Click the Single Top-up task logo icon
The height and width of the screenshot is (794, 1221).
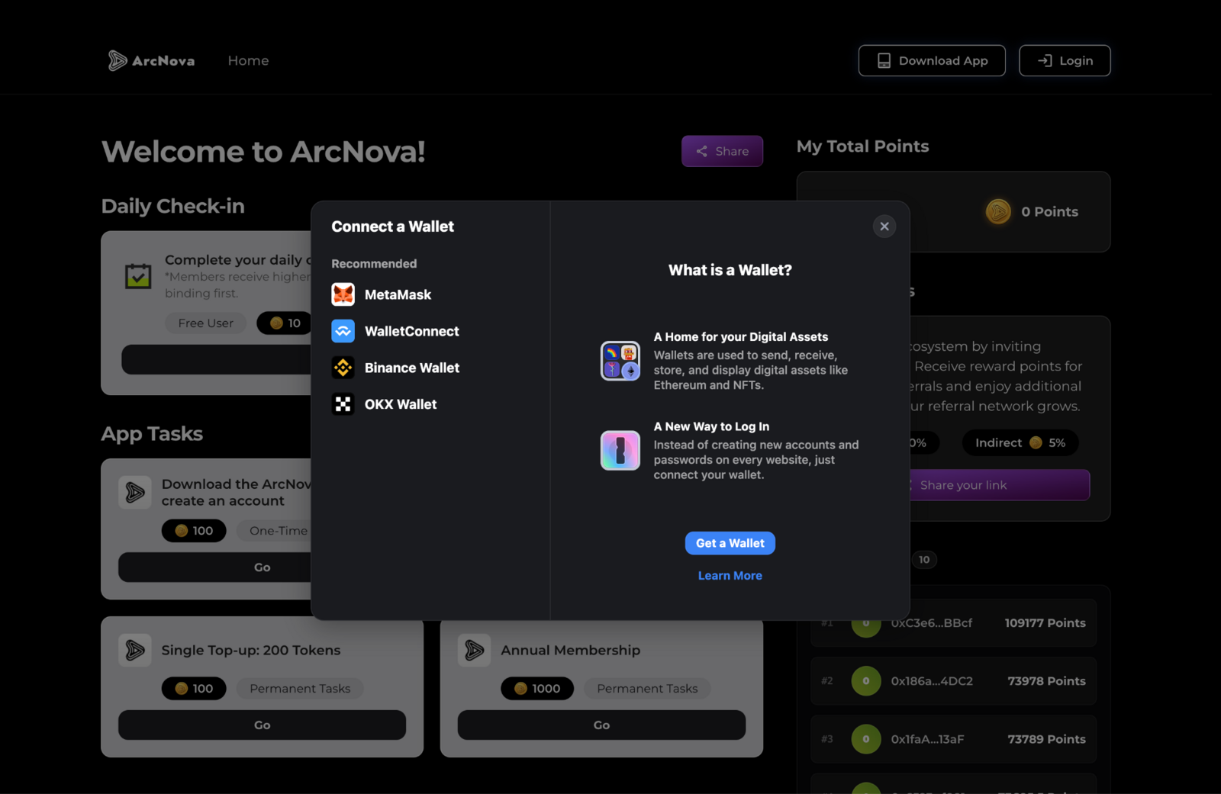[x=135, y=651]
